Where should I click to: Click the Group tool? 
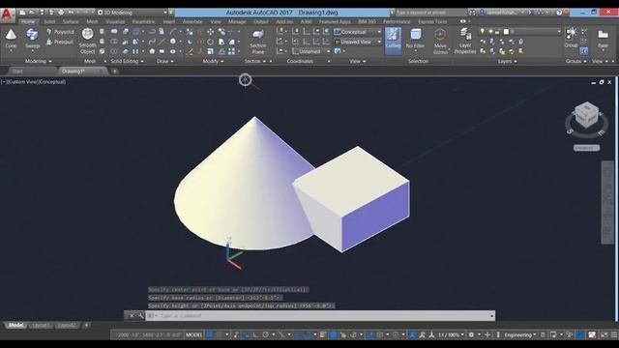pyautogui.click(x=571, y=38)
